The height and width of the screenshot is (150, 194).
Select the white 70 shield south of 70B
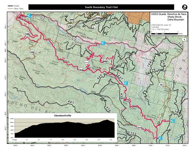point(161,85)
